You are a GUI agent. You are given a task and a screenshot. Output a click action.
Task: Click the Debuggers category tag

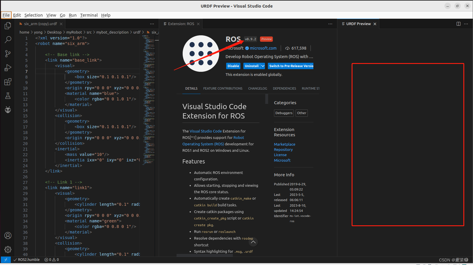284,113
